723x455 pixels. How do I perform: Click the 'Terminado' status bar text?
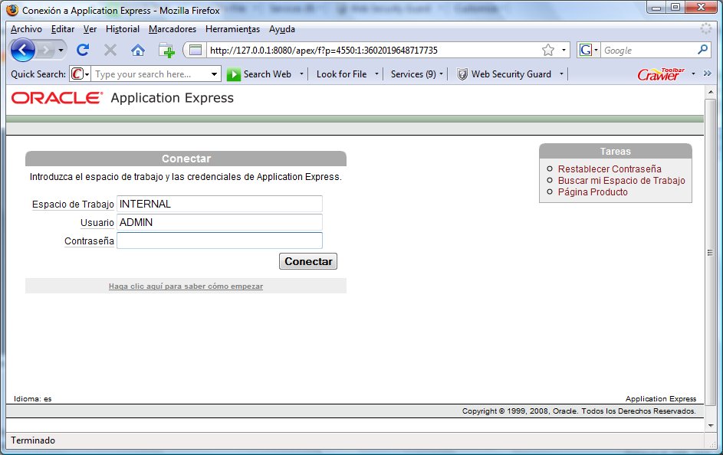(x=33, y=440)
